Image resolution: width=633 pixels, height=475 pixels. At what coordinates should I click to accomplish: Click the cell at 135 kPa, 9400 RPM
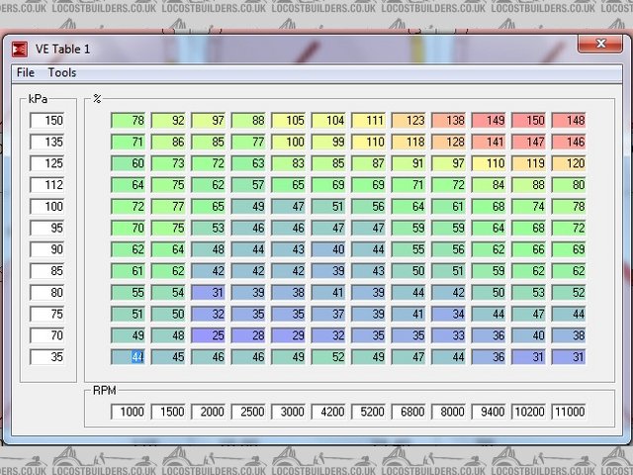[x=490, y=142]
